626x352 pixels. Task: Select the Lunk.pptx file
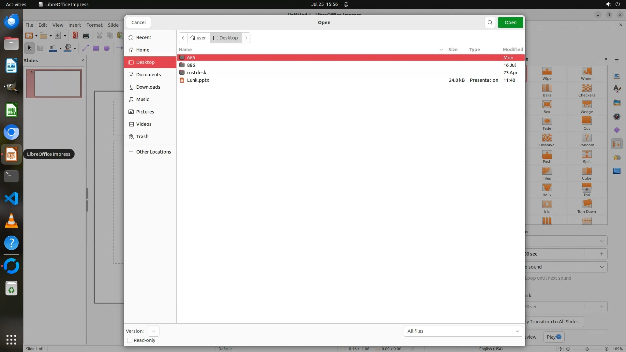pyautogui.click(x=198, y=80)
